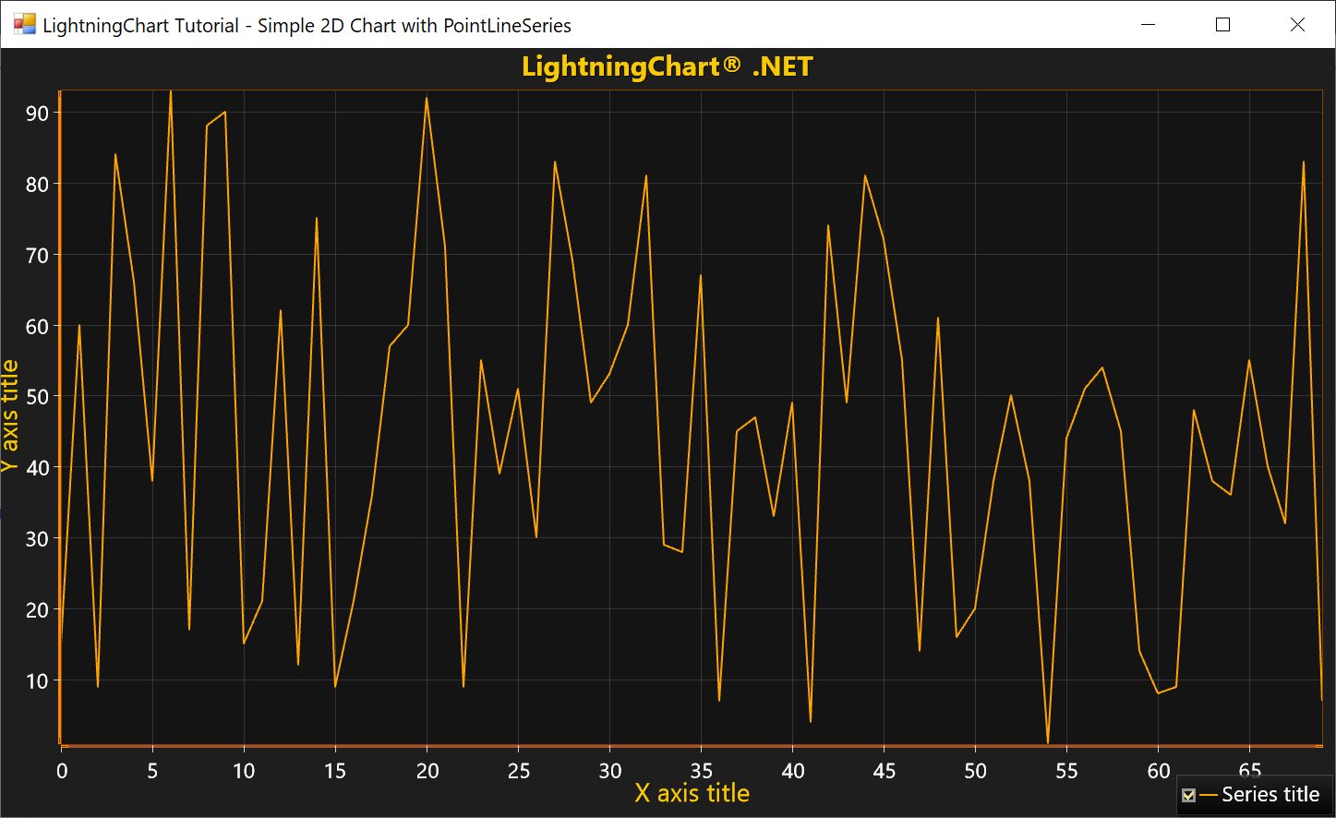Image resolution: width=1336 pixels, height=818 pixels.
Task: Click the X axis label 30
Action: (610, 771)
